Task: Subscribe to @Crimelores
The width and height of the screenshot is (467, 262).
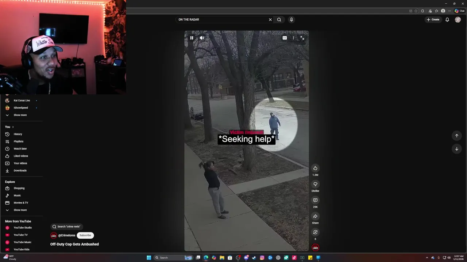Action: 85,235
